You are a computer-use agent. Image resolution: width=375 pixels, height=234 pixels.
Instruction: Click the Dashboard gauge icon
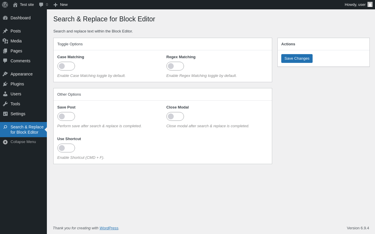pyautogui.click(x=5, y=18)
